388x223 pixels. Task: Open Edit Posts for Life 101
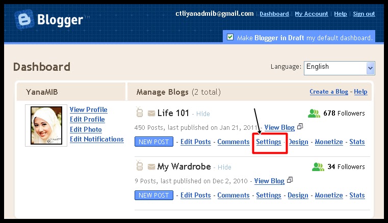pos(195,142)
